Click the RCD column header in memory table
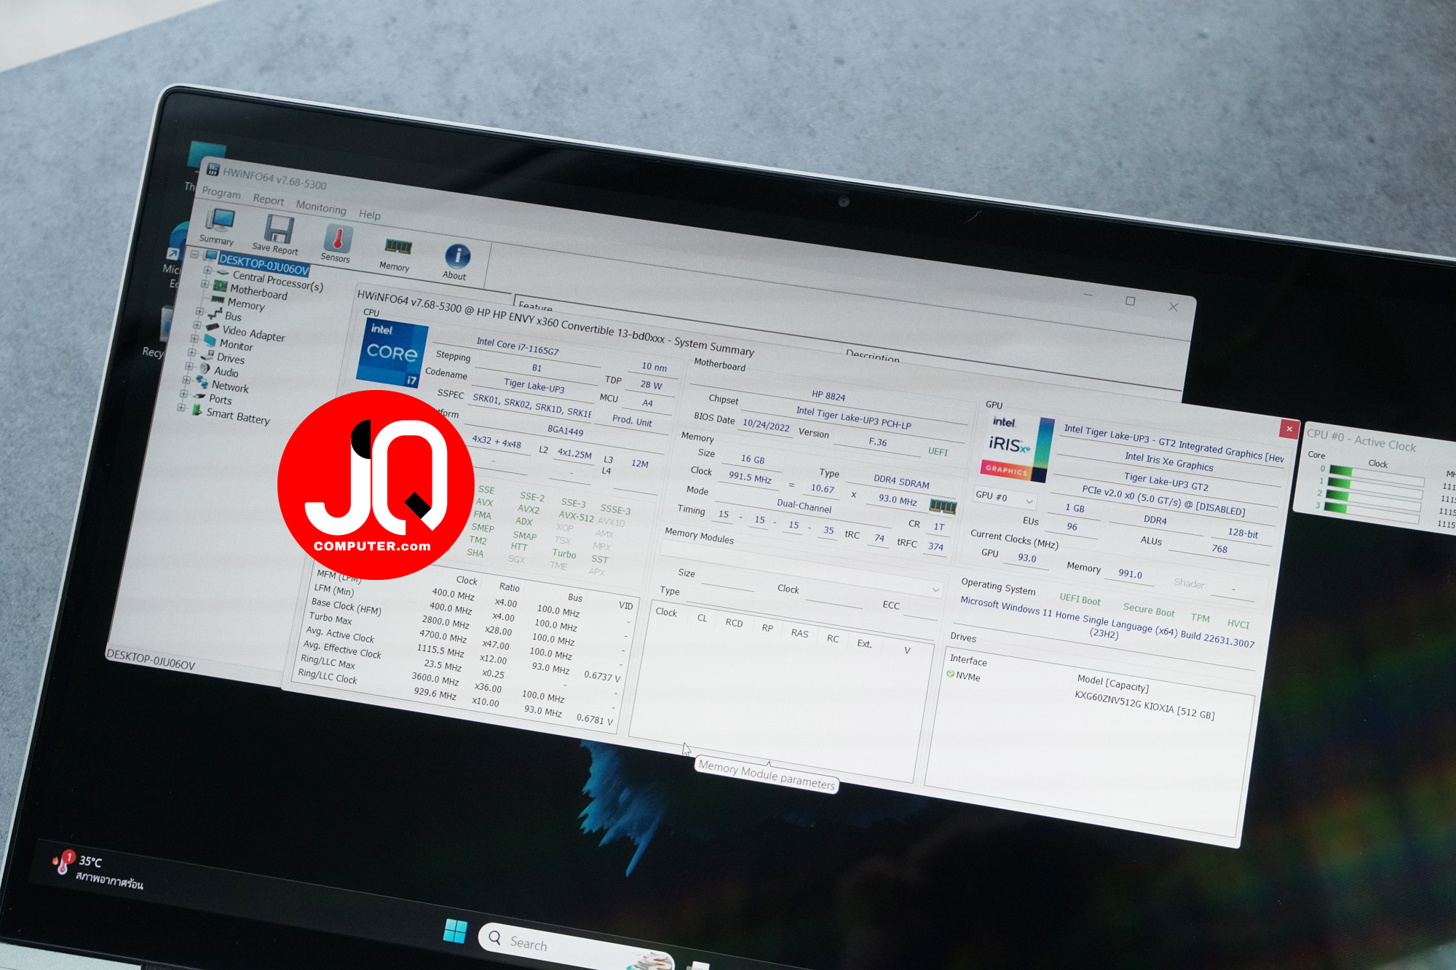This screenshot has width=1456, height=970. pyautogui.click(x=734, y=623)
